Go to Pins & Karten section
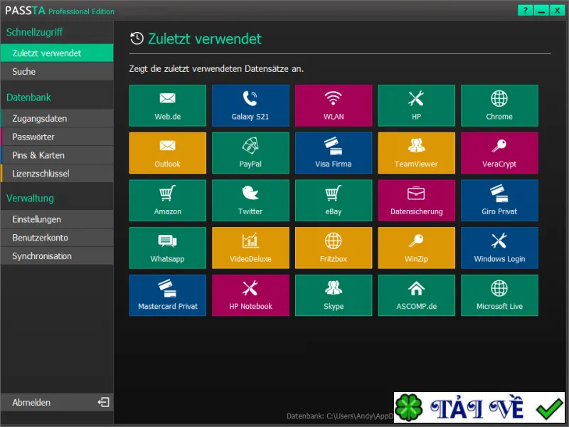 [x=57, y=155]
